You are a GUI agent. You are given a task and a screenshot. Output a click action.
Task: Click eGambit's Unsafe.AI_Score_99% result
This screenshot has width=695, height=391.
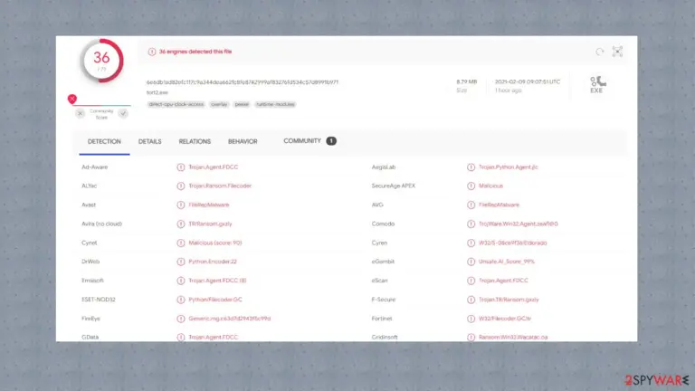[x=507, y=262]
